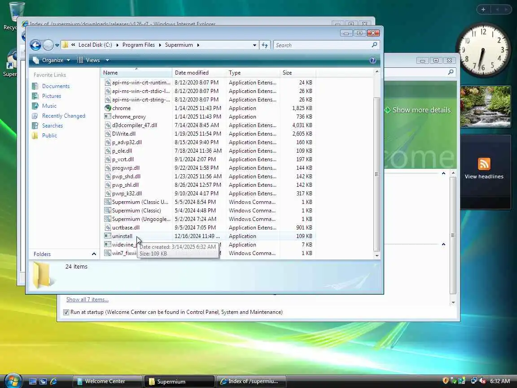Click Show all 7 items link
Screen dimensions: 517x388
pyautogui.click(x=88, y=300)
